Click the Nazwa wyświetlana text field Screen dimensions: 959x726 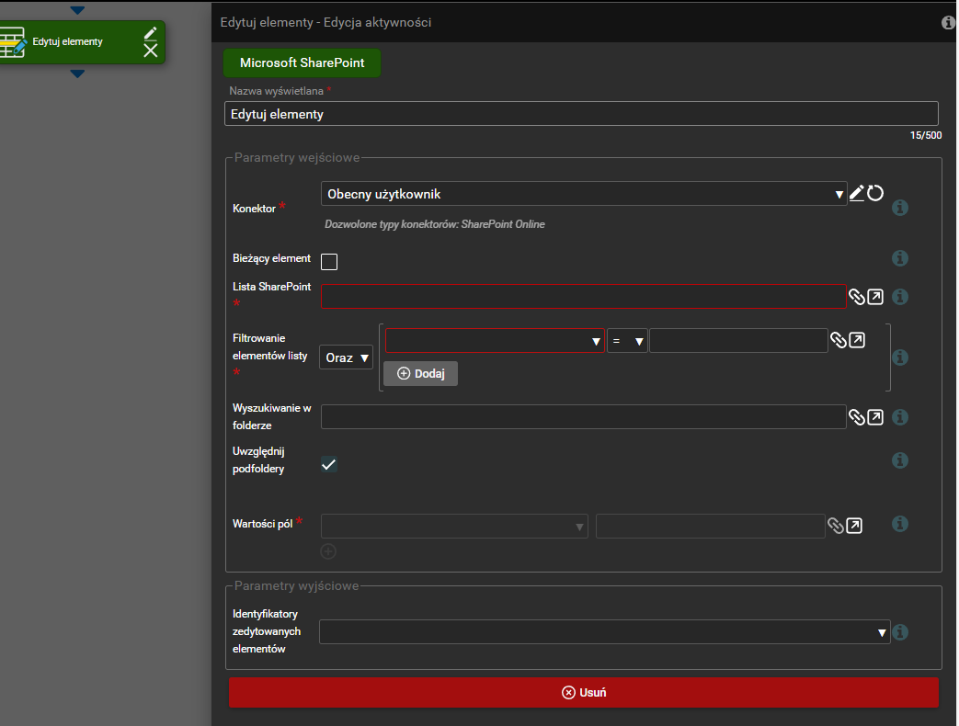[580, 114]
